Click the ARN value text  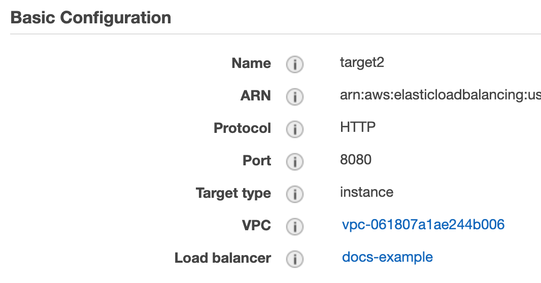439,95
